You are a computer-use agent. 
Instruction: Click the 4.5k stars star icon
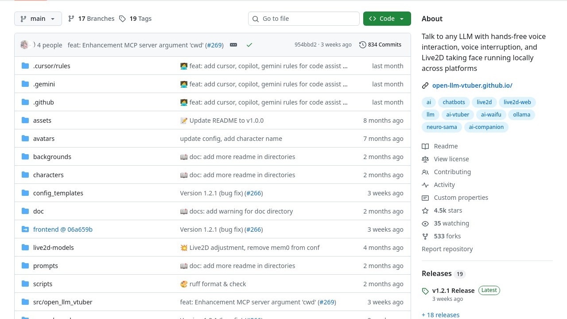coord(425,210)
